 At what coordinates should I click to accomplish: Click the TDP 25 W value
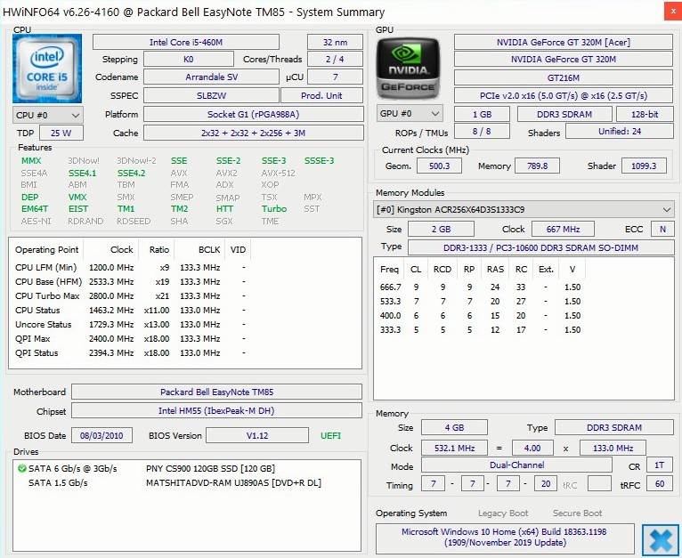click(61, 133)
